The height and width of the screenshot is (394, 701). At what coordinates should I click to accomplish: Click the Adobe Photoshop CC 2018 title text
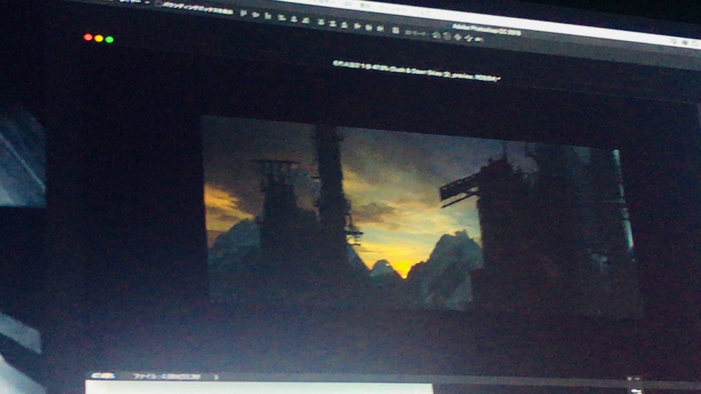coord(487,30)
